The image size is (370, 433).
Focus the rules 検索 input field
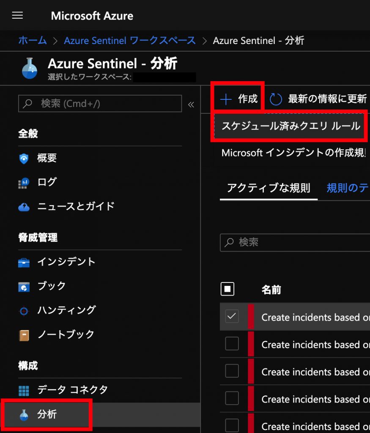[x=295, y=242]
